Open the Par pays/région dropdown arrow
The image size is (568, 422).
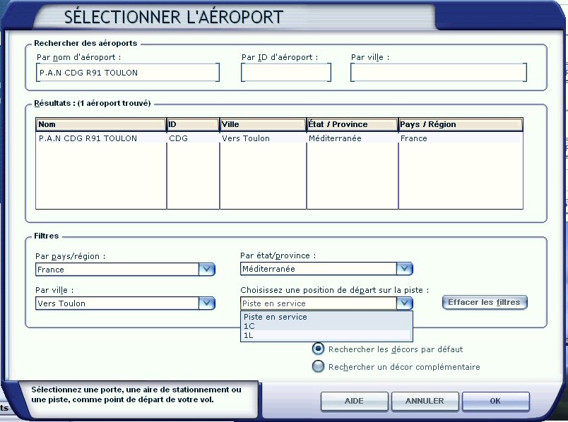click(x=207, y=270)
